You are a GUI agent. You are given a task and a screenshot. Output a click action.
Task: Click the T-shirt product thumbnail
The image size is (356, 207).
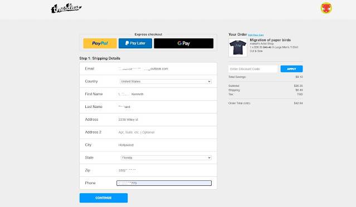(x=238, y=48)
